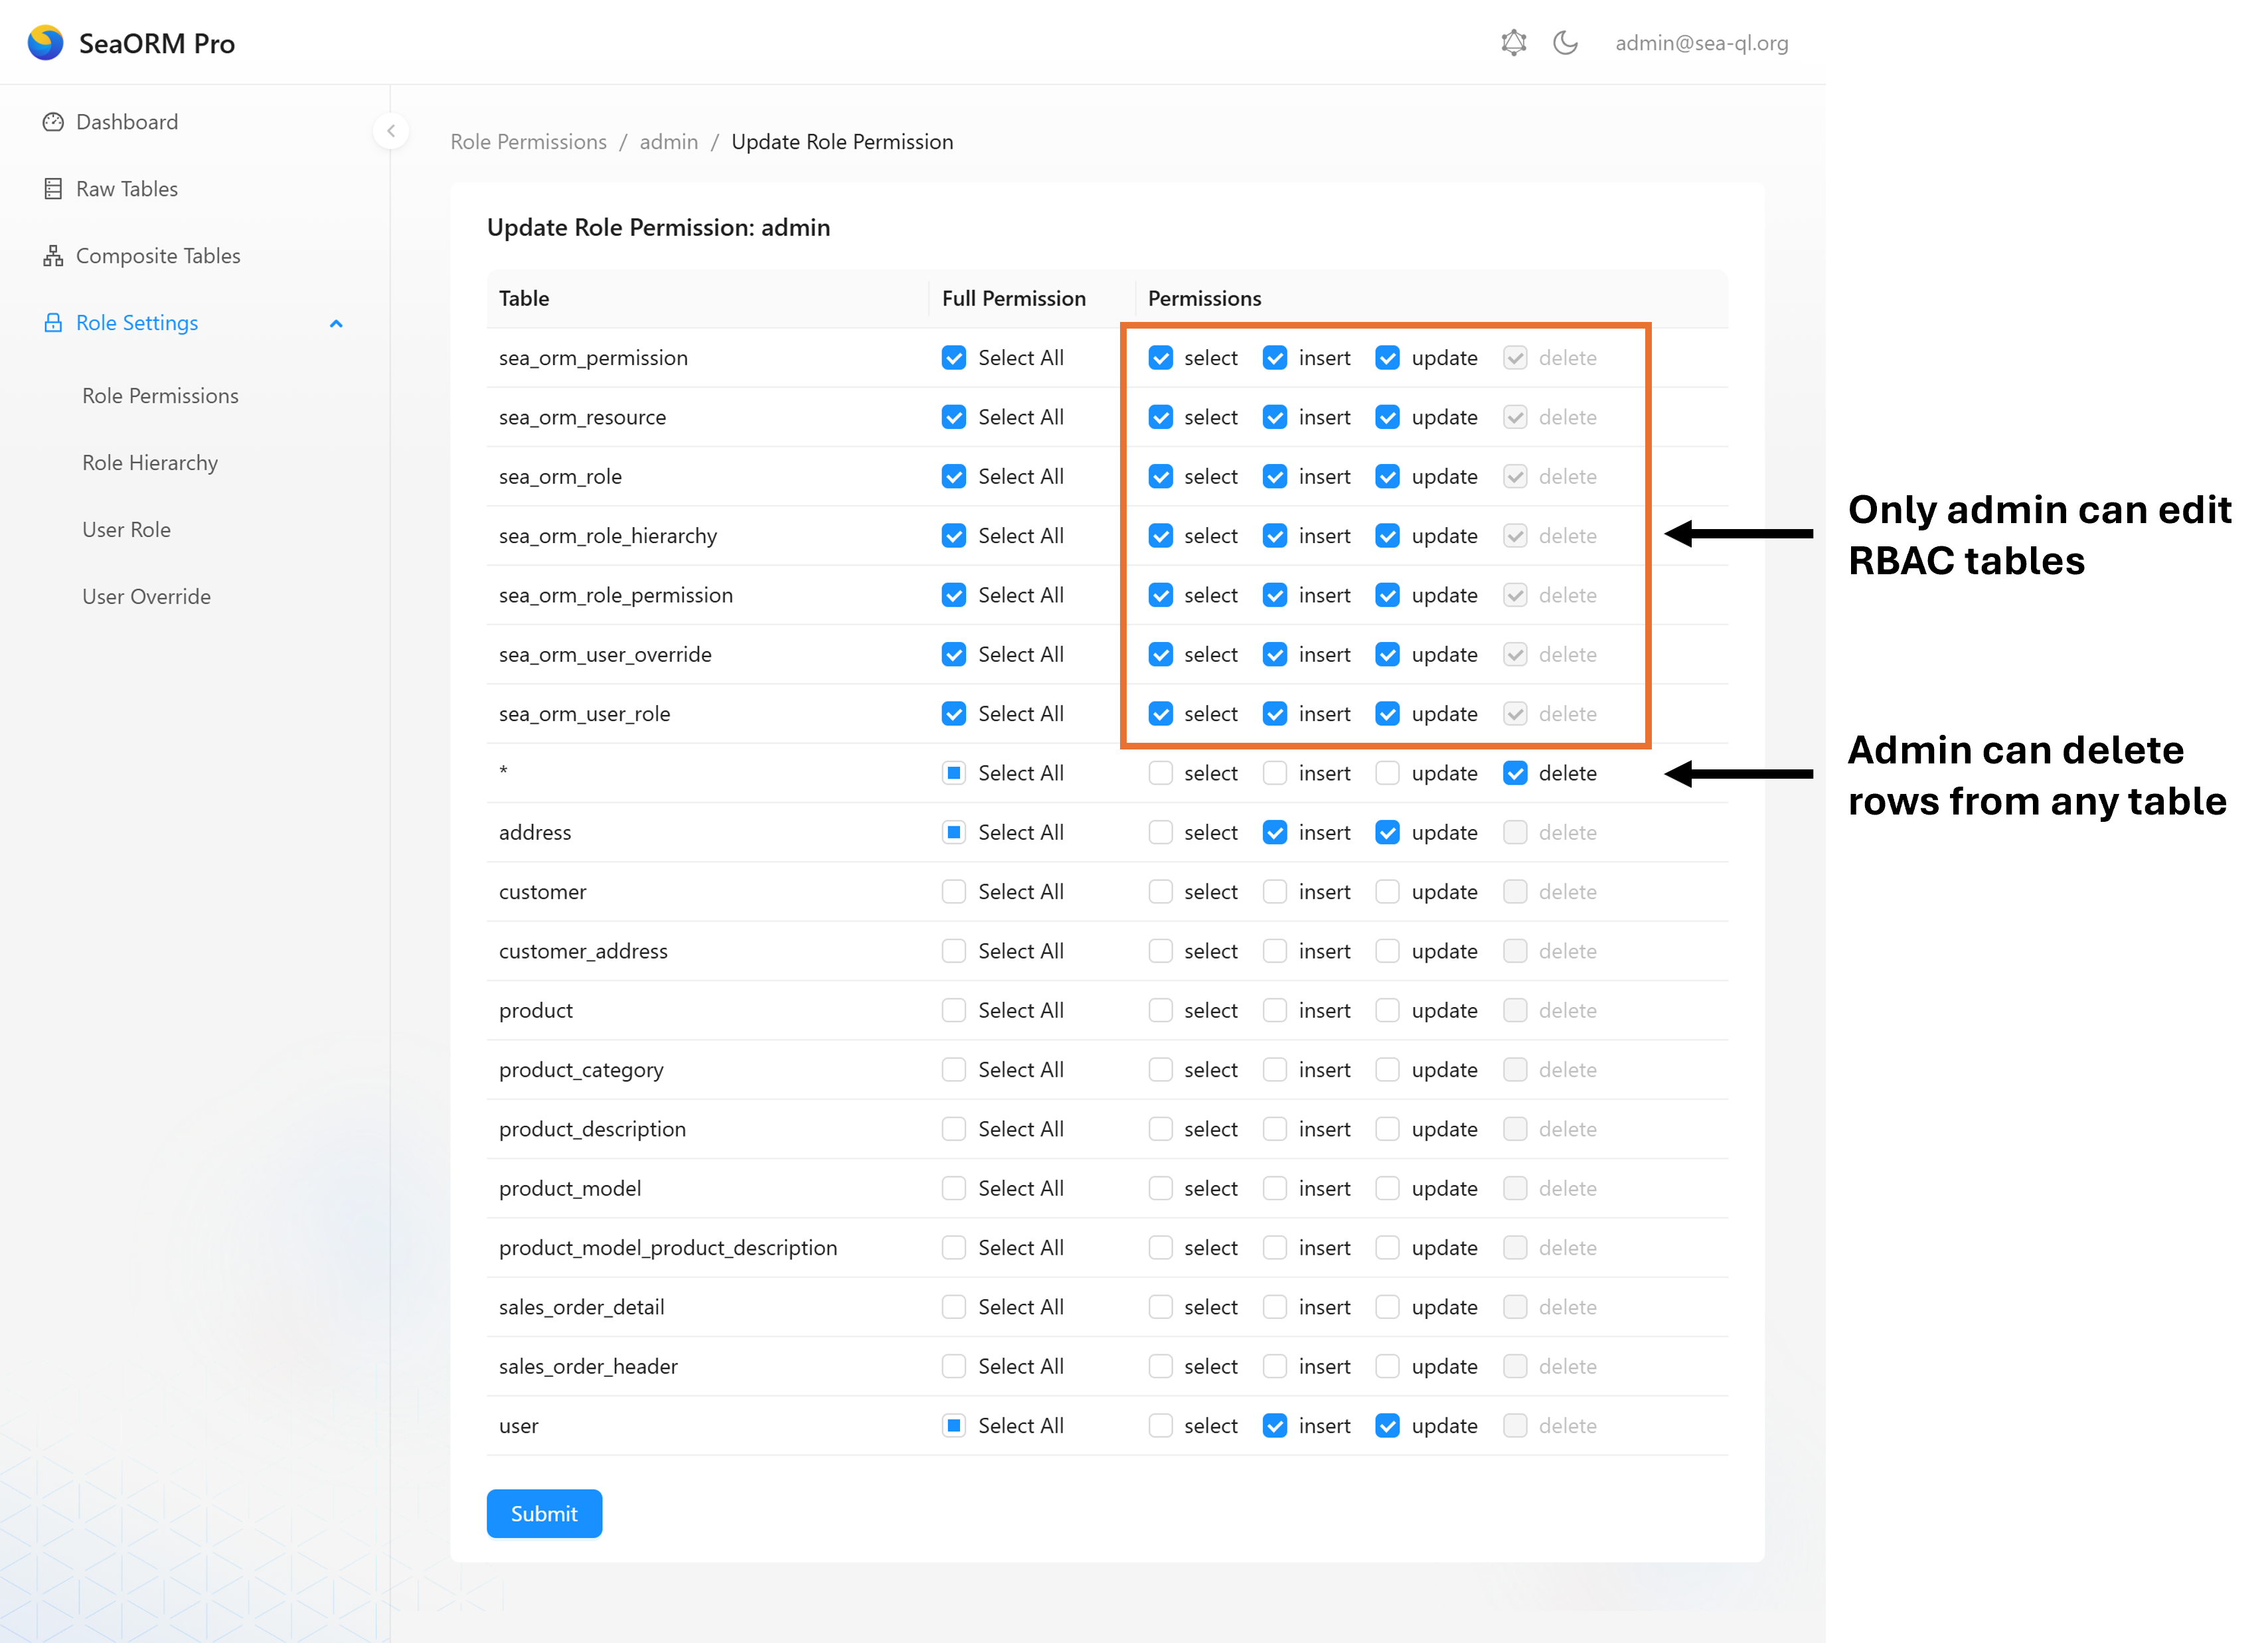2268x1643 pixels.
Task: Go to the User Override page
Action: (x=146, y=597)
